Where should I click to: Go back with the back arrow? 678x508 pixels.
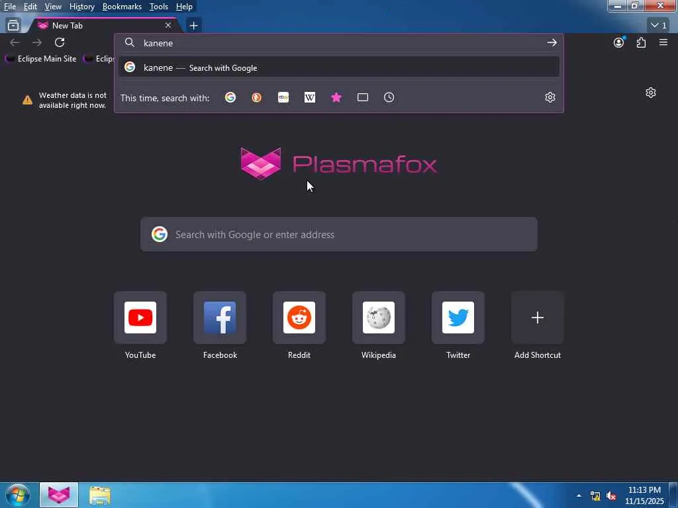15,42
